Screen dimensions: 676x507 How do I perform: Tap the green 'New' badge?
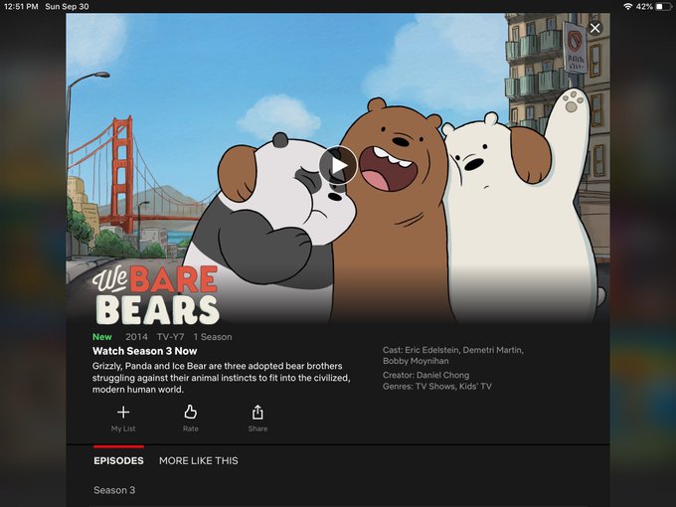point(102,337)
